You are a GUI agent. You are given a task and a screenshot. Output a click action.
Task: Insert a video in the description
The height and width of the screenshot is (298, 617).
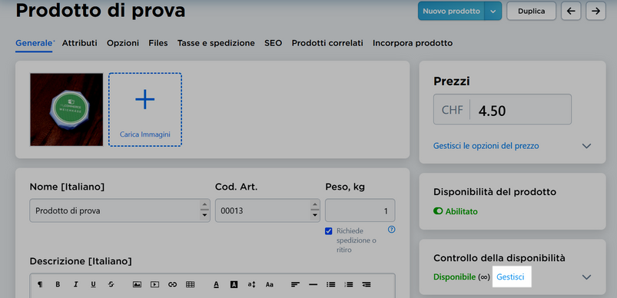coord(154,284)
